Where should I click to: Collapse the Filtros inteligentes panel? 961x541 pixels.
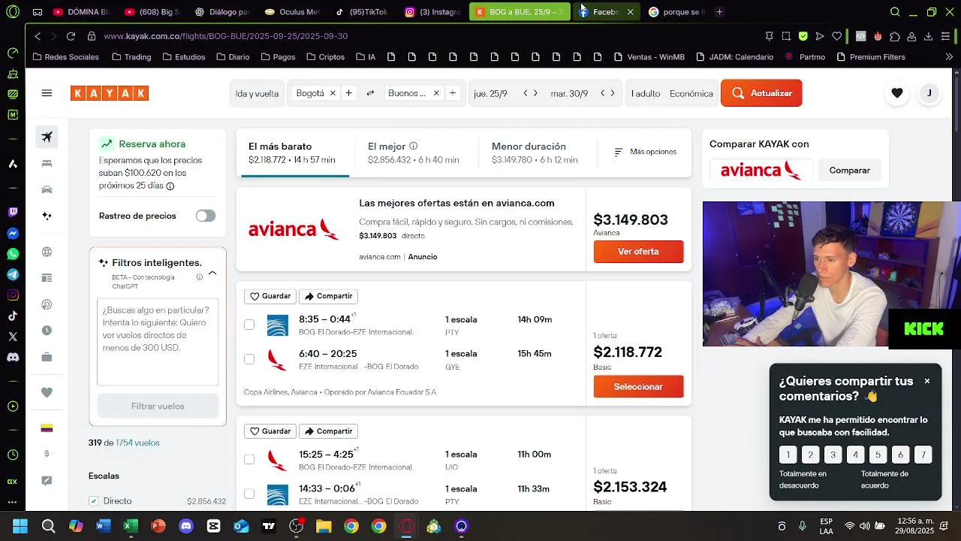click(x=212, y=273)
